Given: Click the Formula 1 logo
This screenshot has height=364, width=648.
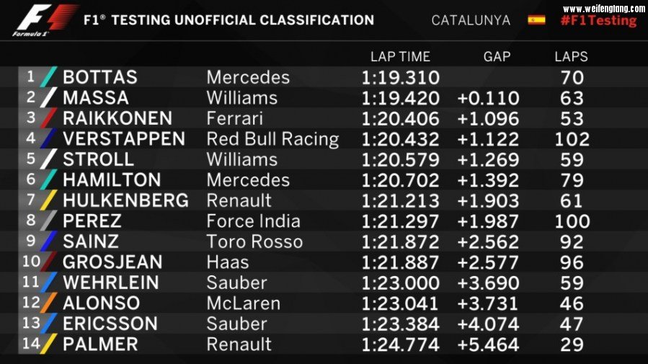Looking at the screenshot, I should (45, 19).
